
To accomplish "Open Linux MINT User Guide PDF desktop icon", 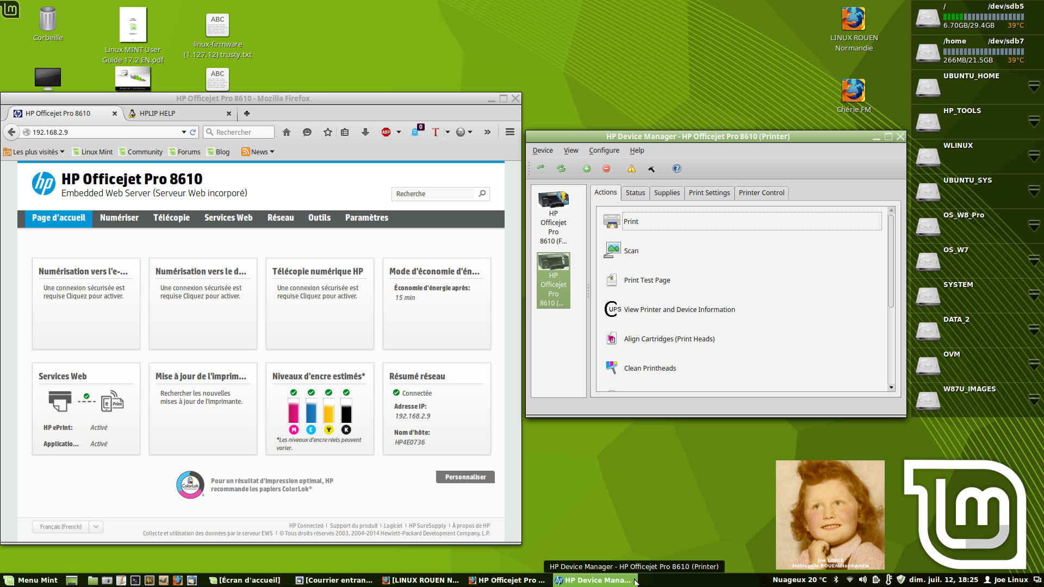I will (x=133, y=35).
